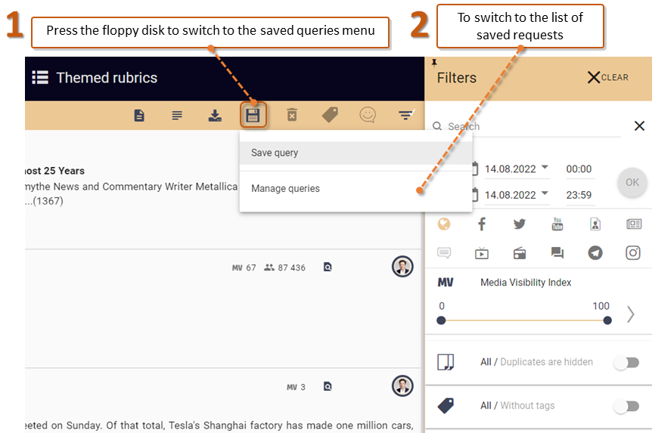652x433 pixels.
Task: Click the smiley sentiment icon
Action: point(368,115)
